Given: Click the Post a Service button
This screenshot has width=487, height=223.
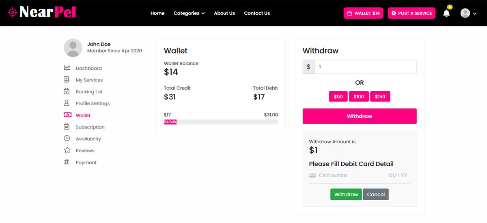Looking at the screenshot, I should tap(412, 13).
